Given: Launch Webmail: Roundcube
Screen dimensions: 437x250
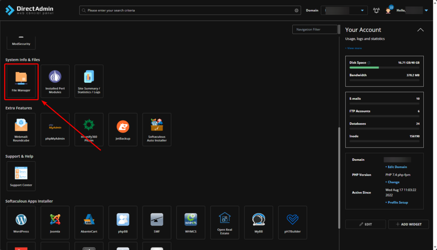Looking at the screenshot, I should pos(21,129).
